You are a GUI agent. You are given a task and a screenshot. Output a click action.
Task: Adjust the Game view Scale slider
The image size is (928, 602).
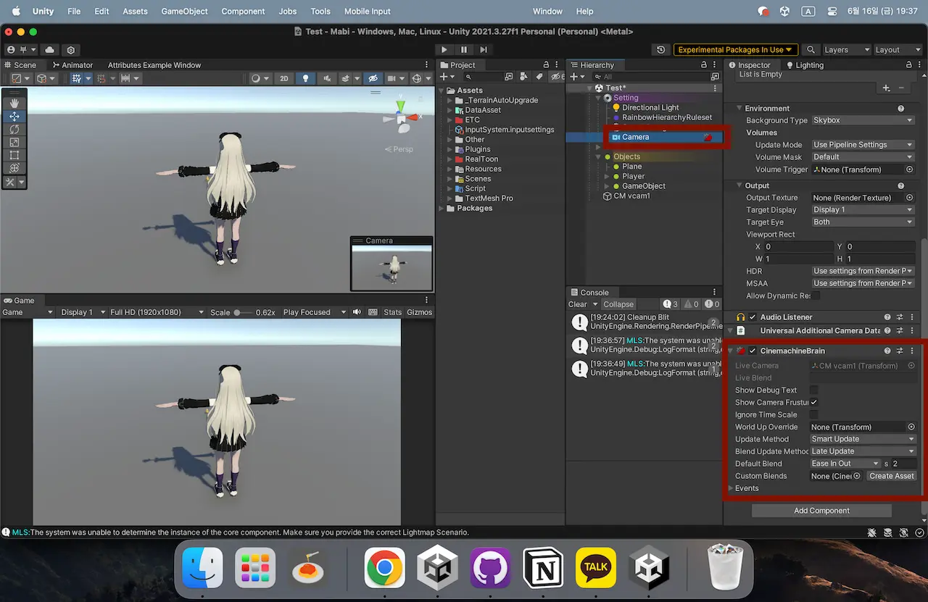click(x=242, y=312)
